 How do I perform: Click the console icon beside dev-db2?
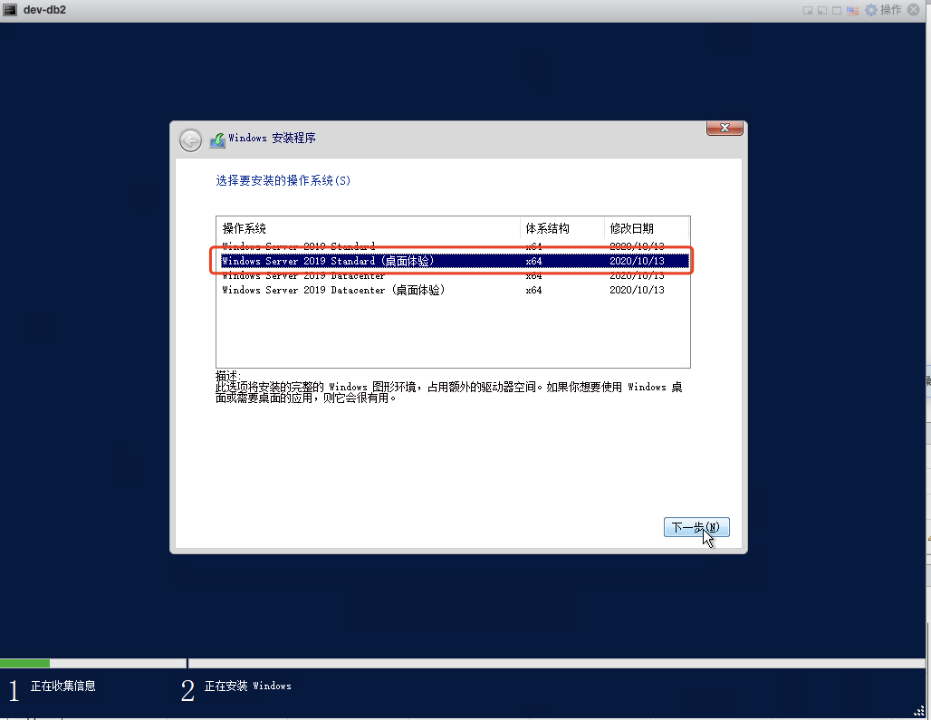(10, 9)
